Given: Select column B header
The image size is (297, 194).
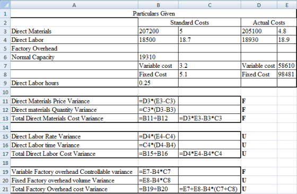Looking at the screenshot, I should pos(158,5).
